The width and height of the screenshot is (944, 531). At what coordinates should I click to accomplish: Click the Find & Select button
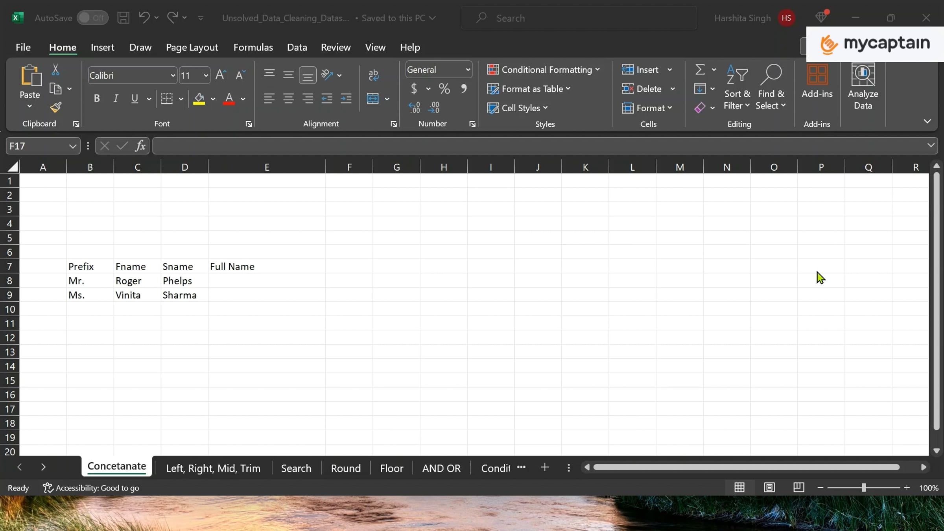click(770, 87)
